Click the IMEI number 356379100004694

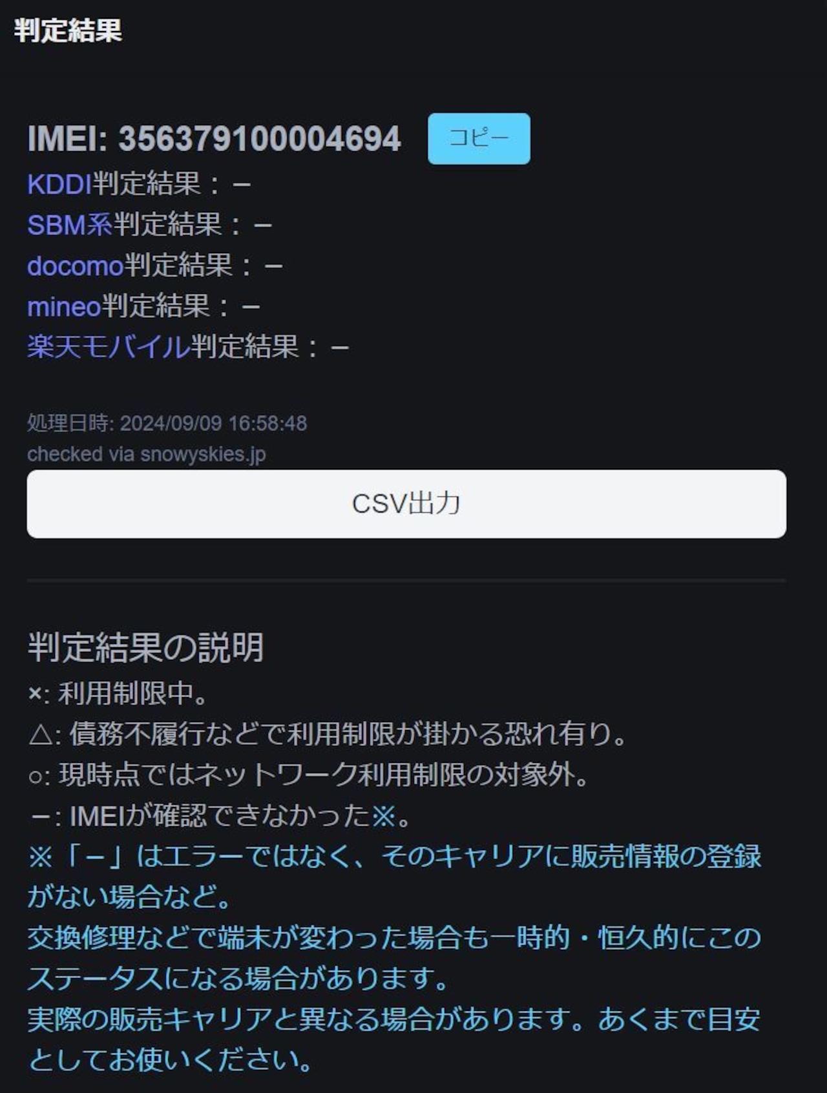(x=260, y=139)
